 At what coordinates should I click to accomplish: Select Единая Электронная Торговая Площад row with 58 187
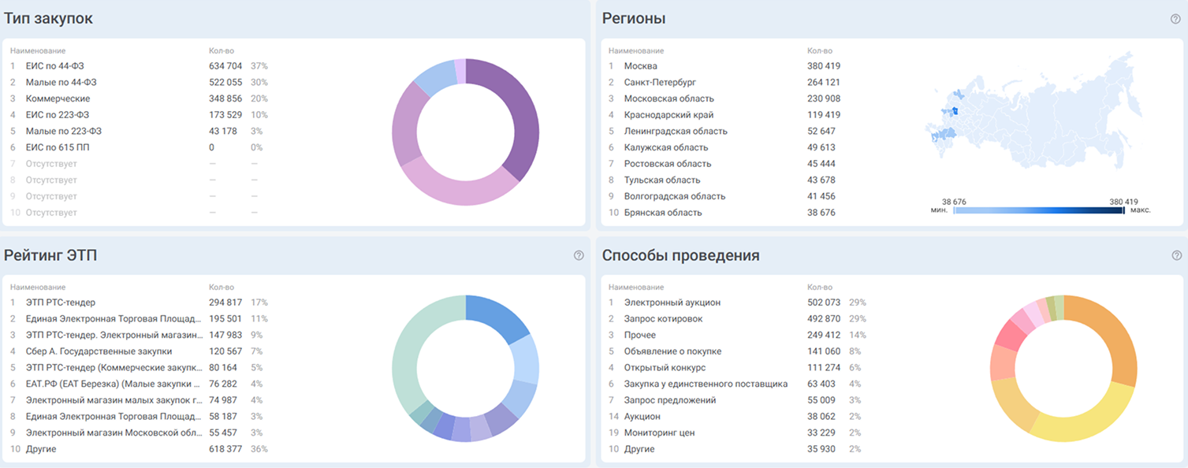tap(140, 416)
